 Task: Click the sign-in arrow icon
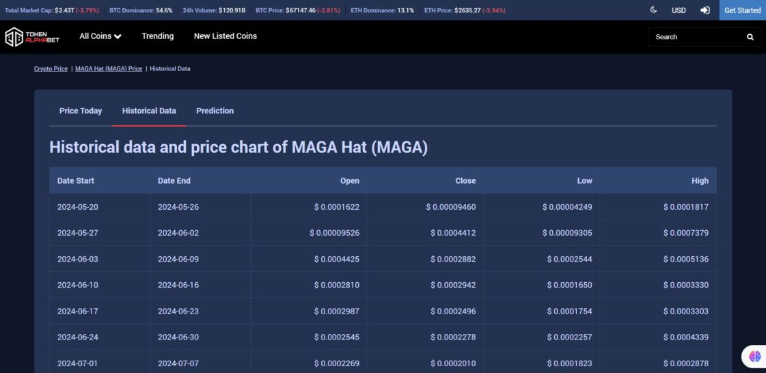(x=705, y=10)
